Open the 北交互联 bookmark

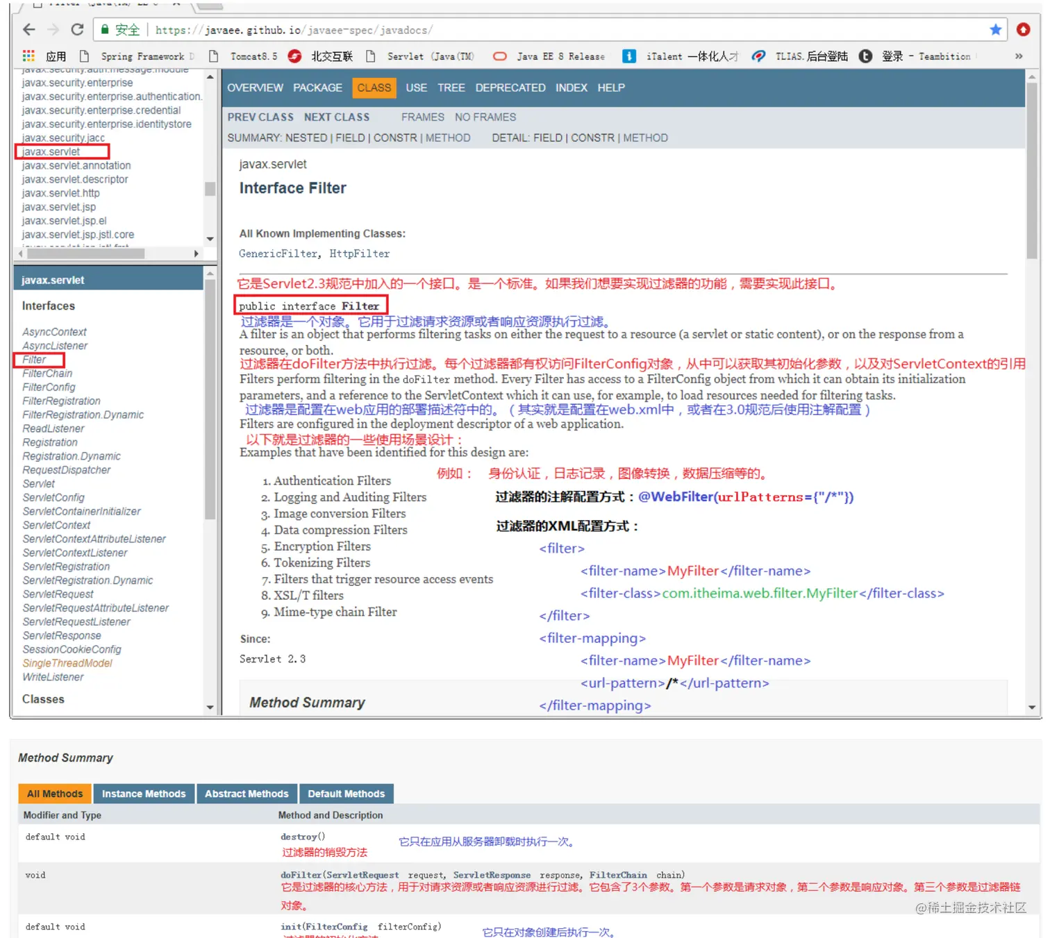tap(321, 56)
